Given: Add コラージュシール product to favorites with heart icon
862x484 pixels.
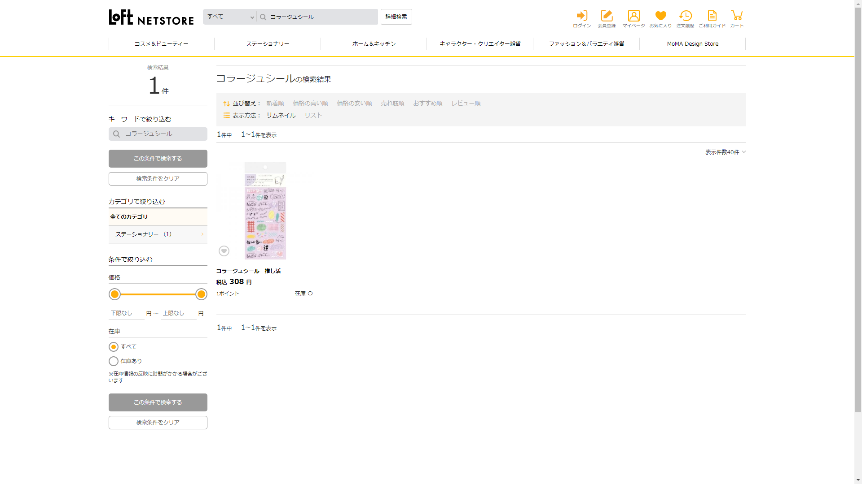Looking at the screenshot, I should (x=224, y=251).
